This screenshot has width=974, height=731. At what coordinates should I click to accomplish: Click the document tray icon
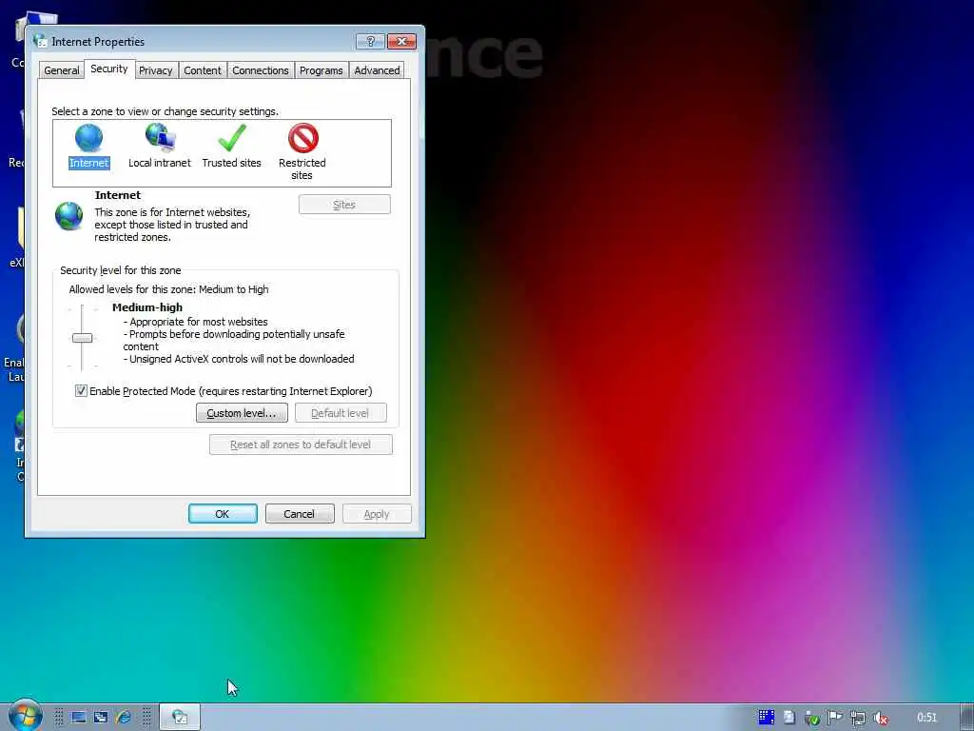tap(789, 718)
